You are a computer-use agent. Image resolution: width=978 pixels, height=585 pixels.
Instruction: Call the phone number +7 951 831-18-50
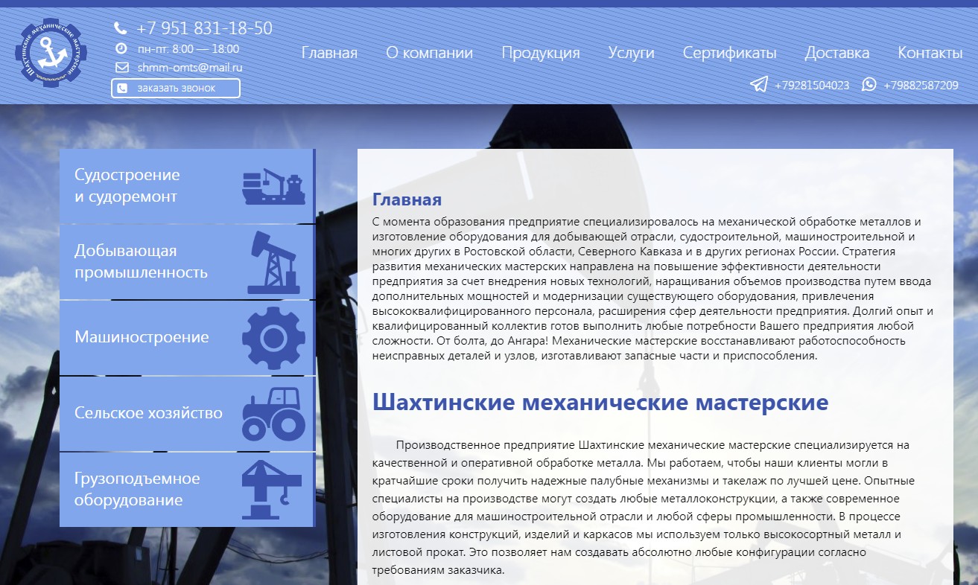click(x=204, y=28)
